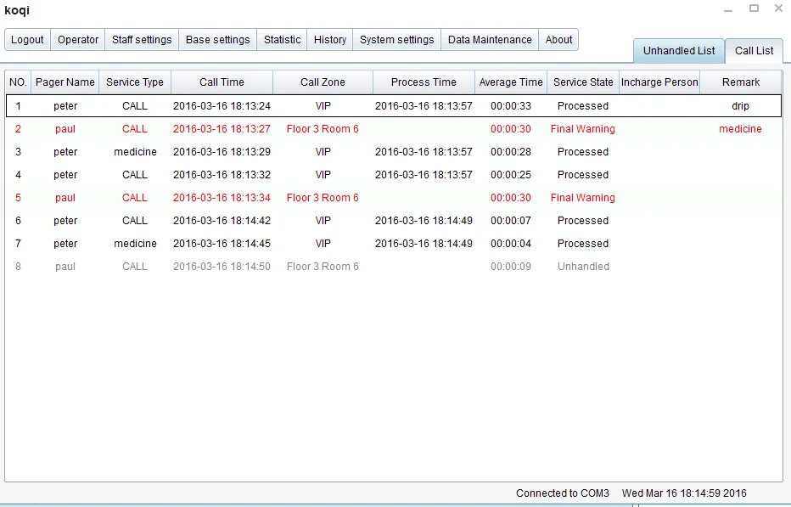Open the About dialog
Screen dimensions: 791x507
(x=558, y=40)
